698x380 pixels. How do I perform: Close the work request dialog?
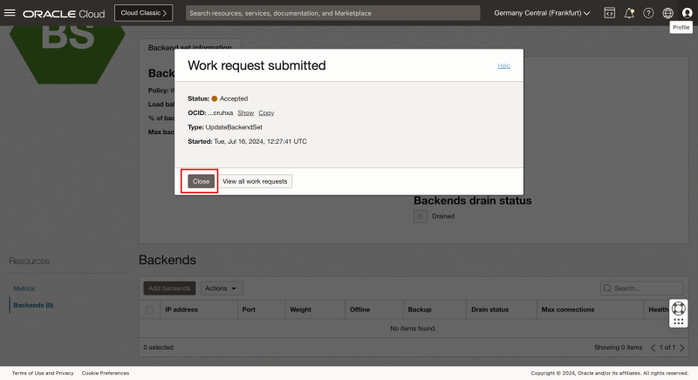point(201,181)
